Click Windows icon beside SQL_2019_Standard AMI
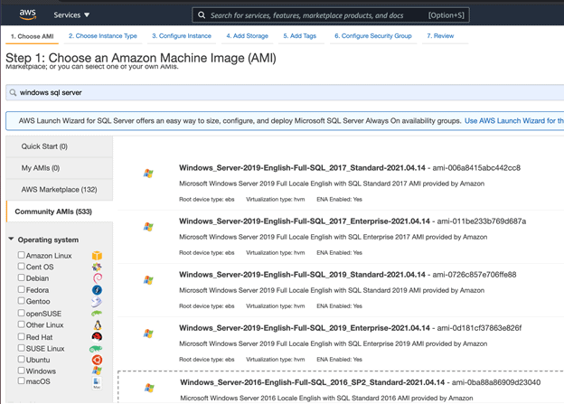Screen dimensions: 564x404 coord(148,280)
